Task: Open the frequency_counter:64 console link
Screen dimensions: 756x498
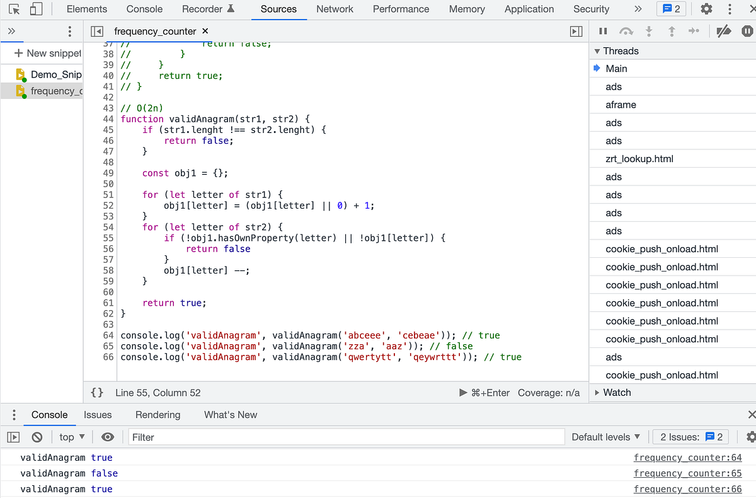Action: (687, 457)
